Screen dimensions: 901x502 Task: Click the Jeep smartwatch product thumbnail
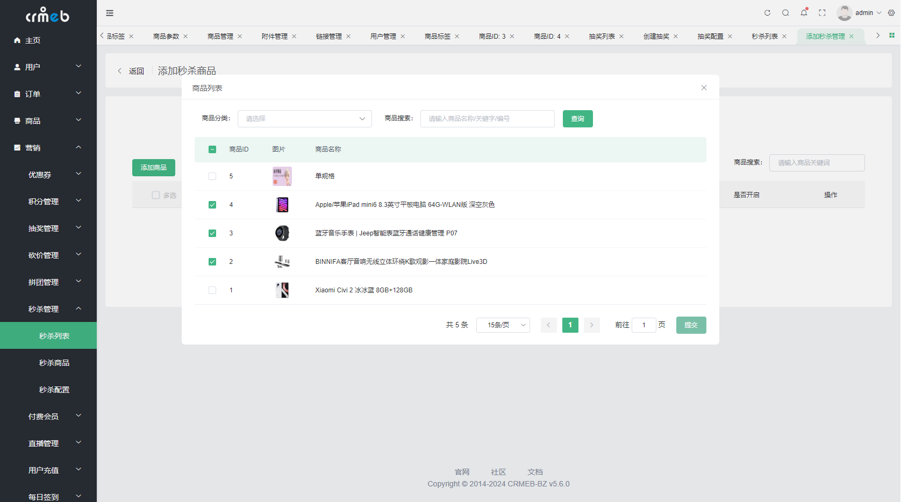pos(282,233)
